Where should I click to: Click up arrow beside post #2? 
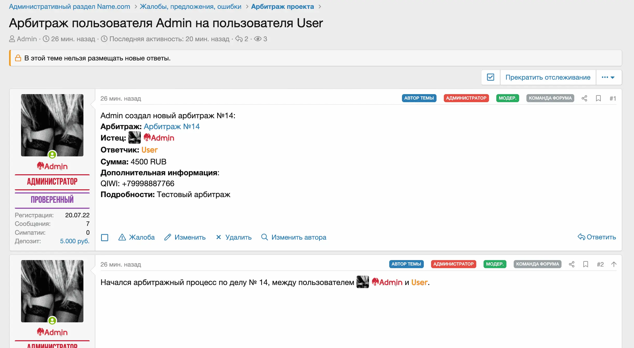[x=614, y=264]
